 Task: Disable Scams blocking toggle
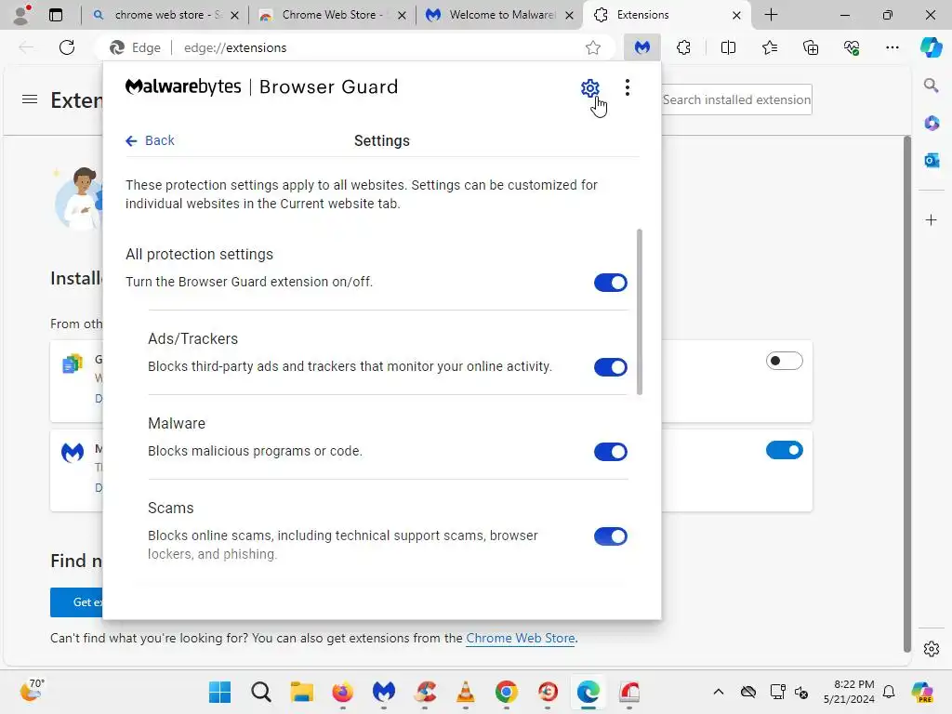coord(610,536)
